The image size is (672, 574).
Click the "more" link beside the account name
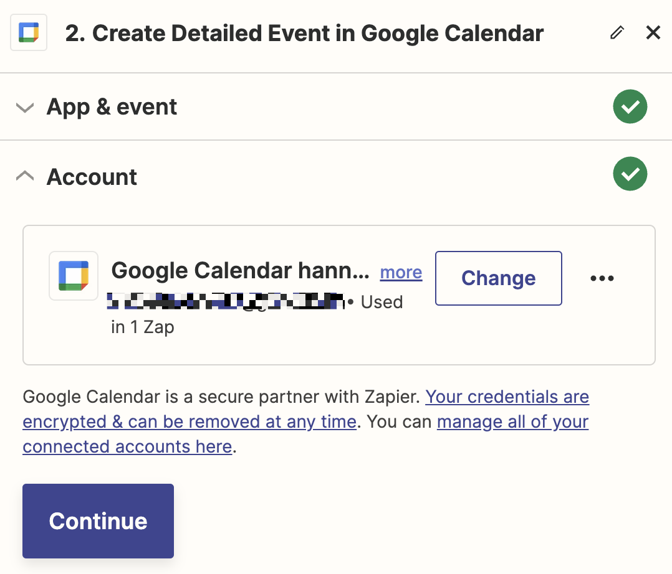[401, 272]
